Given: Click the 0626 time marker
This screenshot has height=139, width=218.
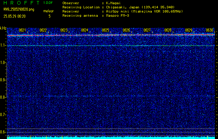Looking at the screenshot, I should 126,30.
